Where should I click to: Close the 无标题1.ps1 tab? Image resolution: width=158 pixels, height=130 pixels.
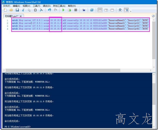21,16
